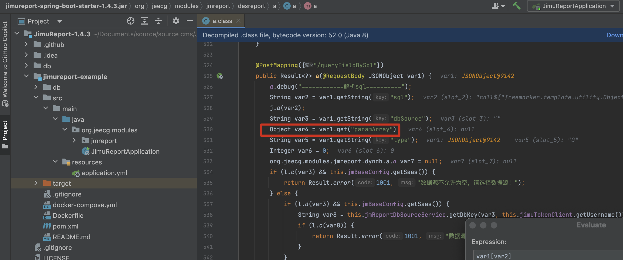Expand the jmreport package
Image resolution: width=623 pixels, height=260 pixels.
pyautogui.click(x=74, y=140)
